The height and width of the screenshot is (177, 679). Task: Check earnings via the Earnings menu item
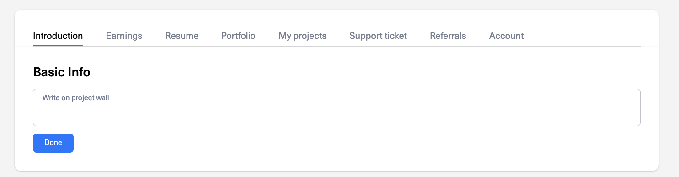(x=124, y=36)
